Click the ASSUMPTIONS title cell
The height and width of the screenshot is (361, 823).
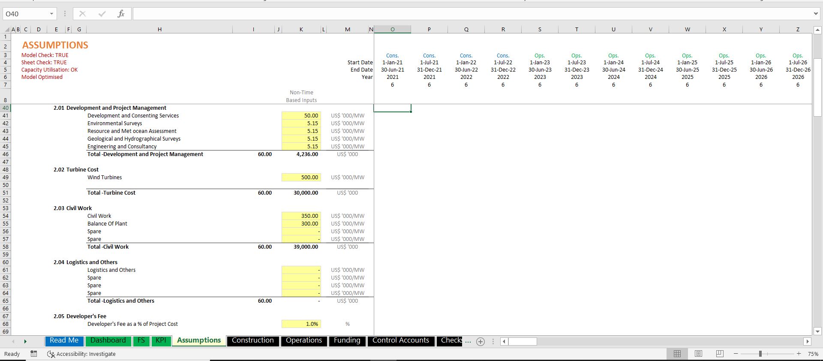pyautogui.click(x=55, y=45)
